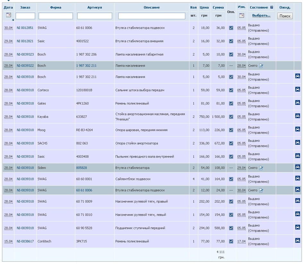Click car icon in Sidem 805828 row

(298, 167)
